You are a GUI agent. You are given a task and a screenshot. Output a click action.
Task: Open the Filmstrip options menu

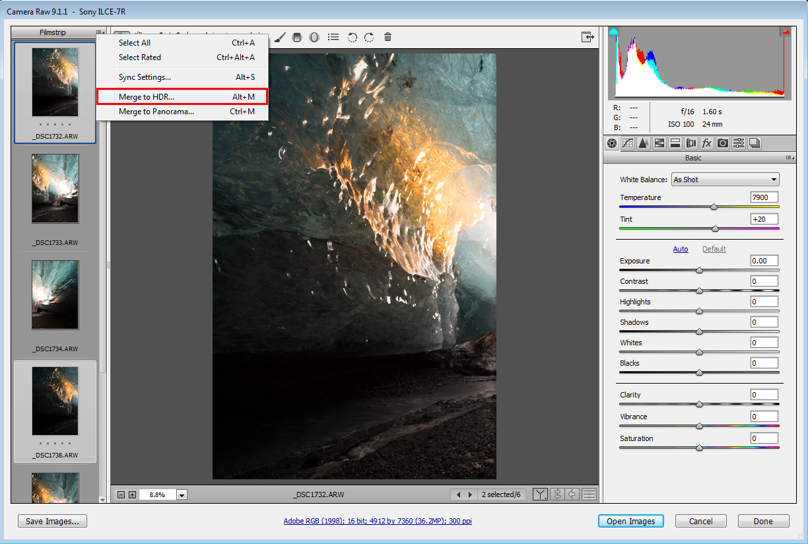tap(100, 32)
